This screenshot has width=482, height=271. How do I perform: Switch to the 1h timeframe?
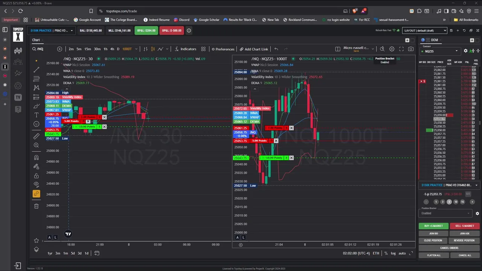[x=105, y=49]
